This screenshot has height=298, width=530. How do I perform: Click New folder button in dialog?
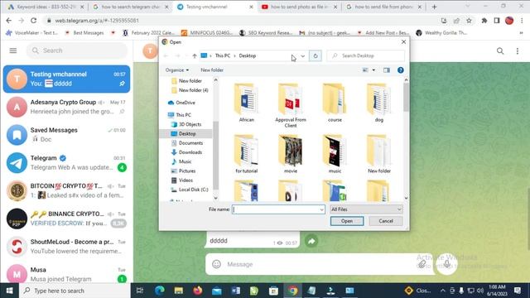pyautogui.click(x=212, y=70)
